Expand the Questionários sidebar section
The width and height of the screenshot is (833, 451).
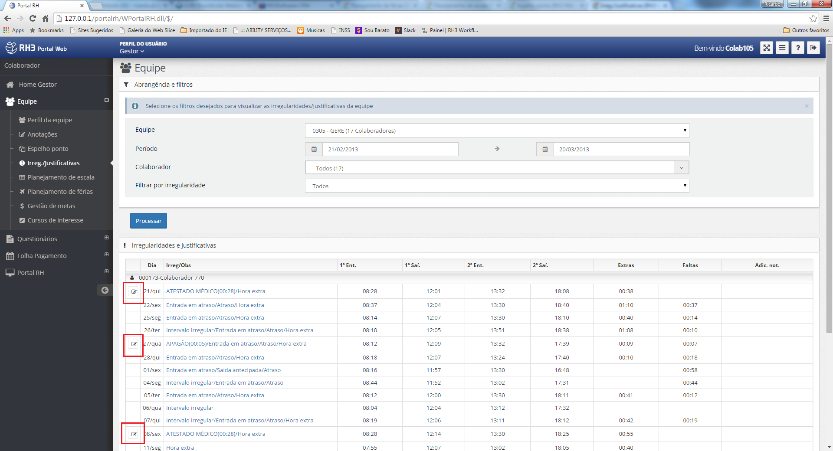106,238
